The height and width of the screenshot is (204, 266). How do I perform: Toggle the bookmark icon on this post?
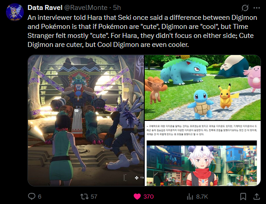(x=243, y=196)
